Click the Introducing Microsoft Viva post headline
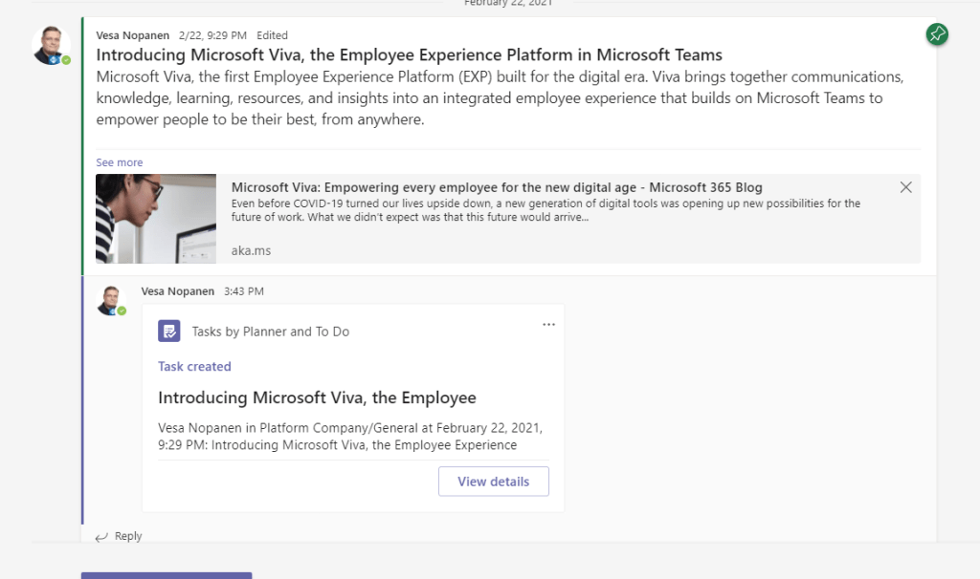The image size is (980, 579). (409, 54)
